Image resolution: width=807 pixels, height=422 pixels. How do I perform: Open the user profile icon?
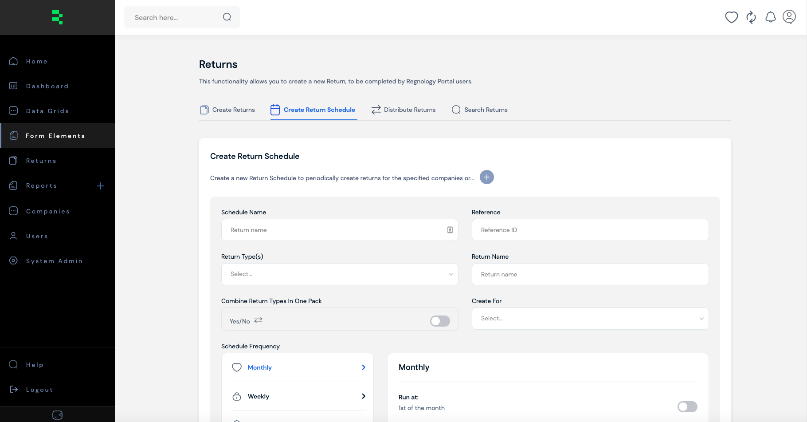(x=789, y=17)
